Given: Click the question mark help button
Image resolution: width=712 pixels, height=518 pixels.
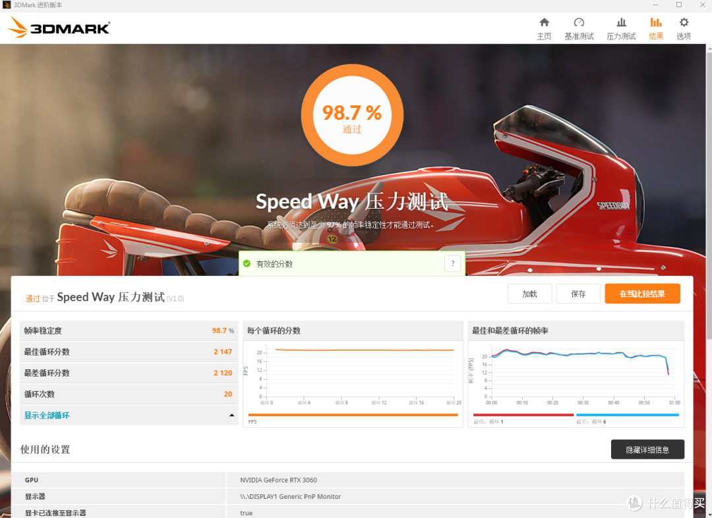Looking at the screenshot, I should click(453, 263).
